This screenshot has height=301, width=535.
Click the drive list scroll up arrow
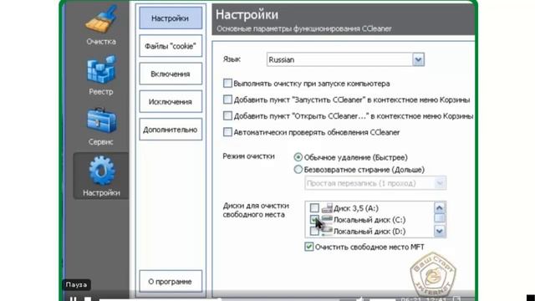click(x=440, y=207)
